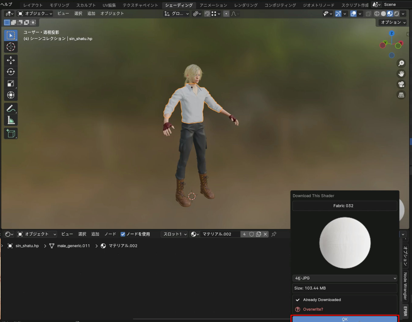Click sin_shatu.hp breadcrumb in node editor

tap(23, 246)
